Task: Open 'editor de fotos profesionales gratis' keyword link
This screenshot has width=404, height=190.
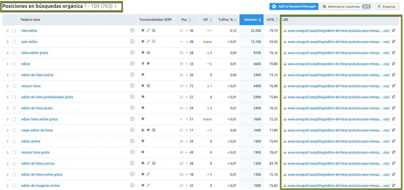Action: [x=47, y=97]
